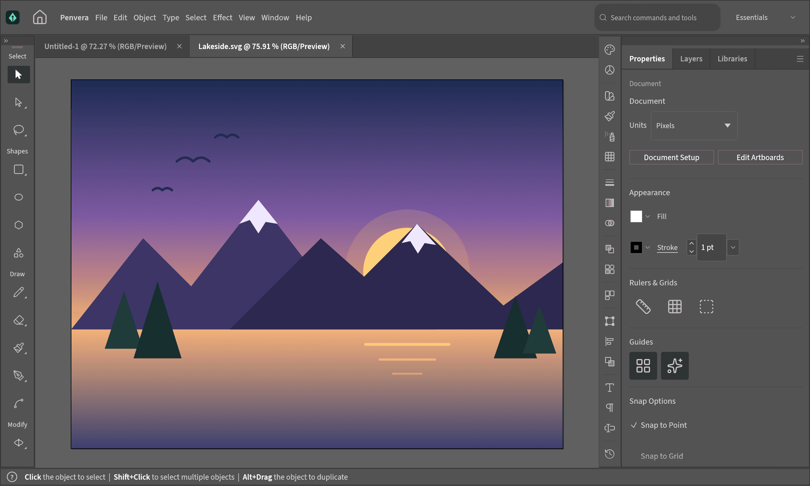
Task: Toggle the guides grid button
Action: coord(643,366)
